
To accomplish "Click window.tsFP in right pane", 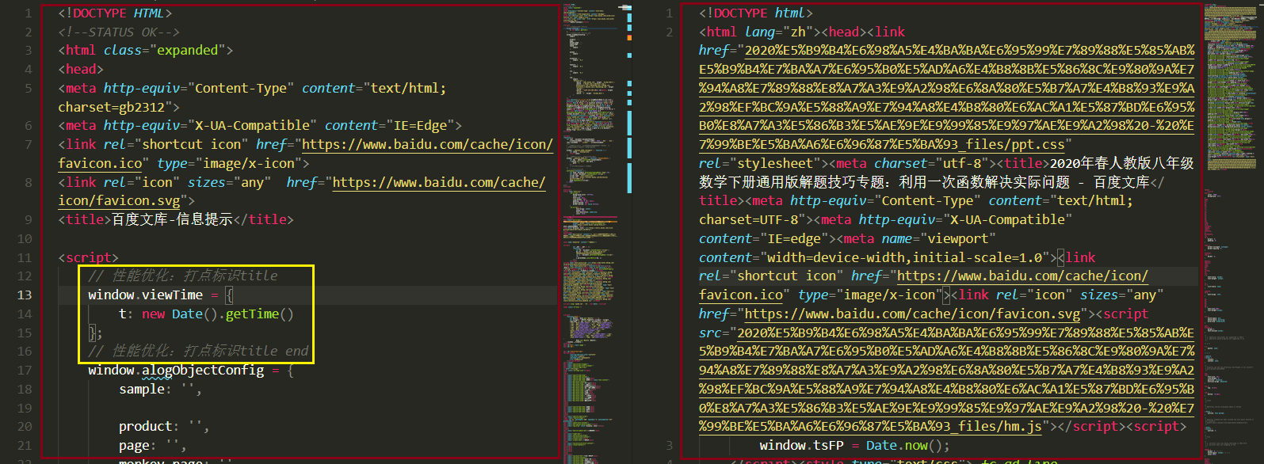I will [x=802, y=445].
